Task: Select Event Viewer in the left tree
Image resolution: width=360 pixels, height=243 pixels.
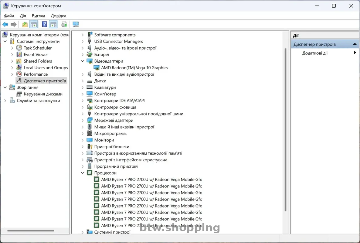Action: pyautogui.click(x=36, y=55)
